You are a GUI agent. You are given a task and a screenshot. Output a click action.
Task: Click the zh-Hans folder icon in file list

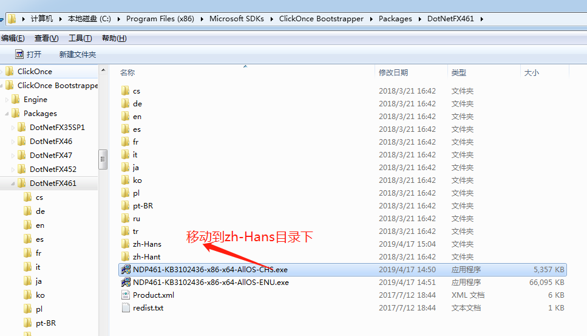tap(126, 244)
